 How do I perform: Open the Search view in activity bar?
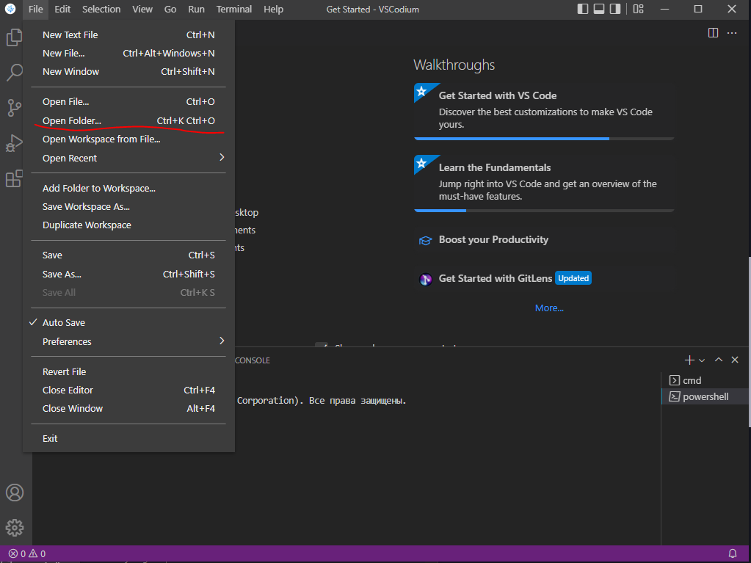point(15,72)
